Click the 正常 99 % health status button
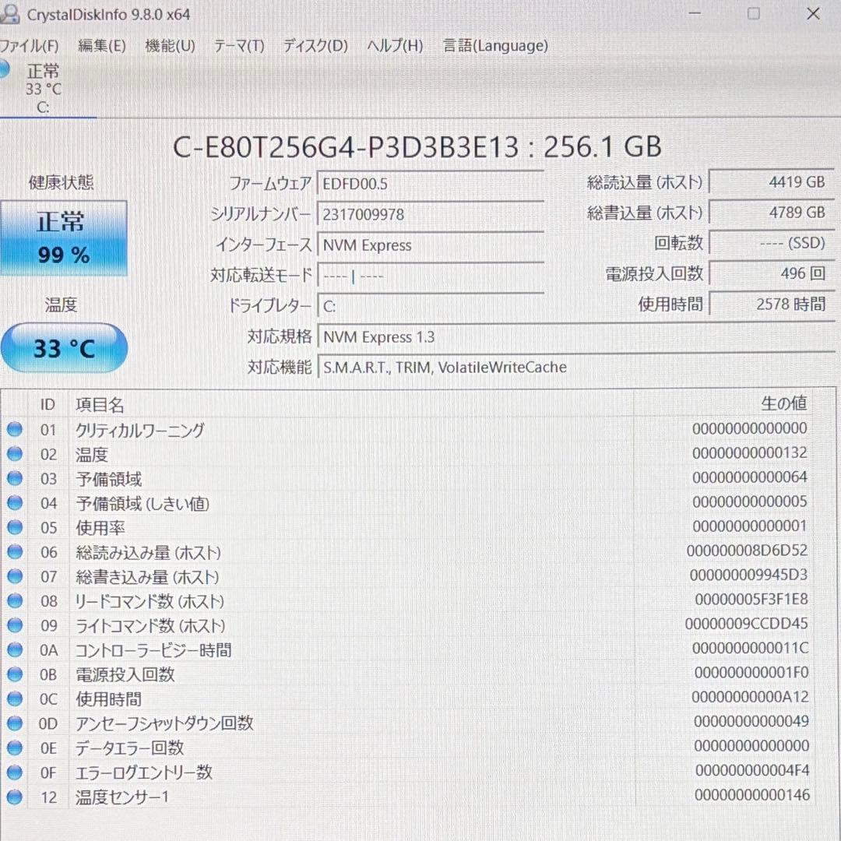This screenshot has height=841, width=841. [x=63, y=238]
